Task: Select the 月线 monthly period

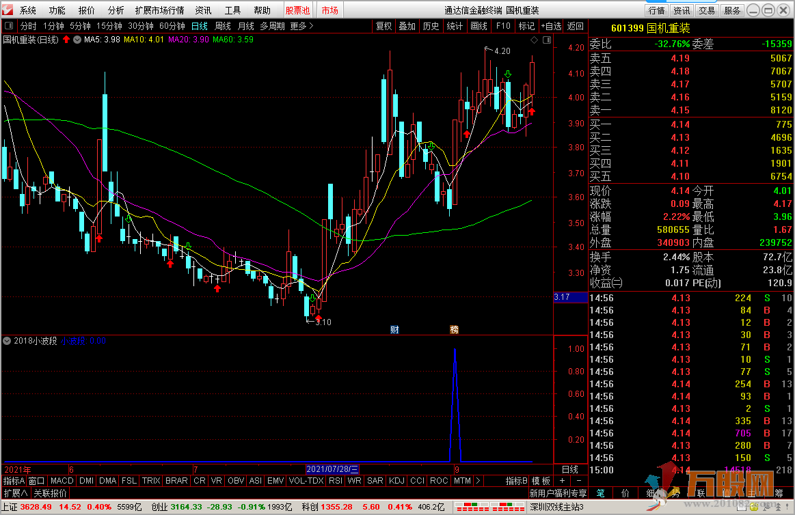Action: pyautogui.click(x=246, y=26)
